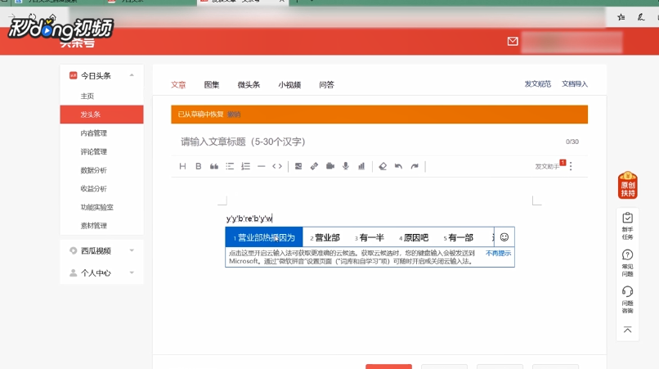
Task: Click 不再提示 in IME cloud tip
Action: pyautogui.click(x=498, y=253)
